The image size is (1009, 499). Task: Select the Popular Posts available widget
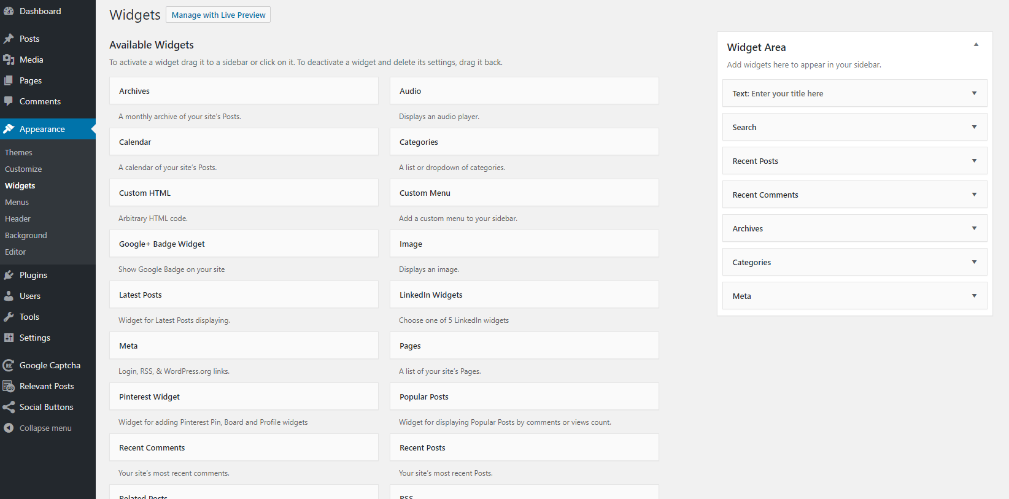point(524,396)
